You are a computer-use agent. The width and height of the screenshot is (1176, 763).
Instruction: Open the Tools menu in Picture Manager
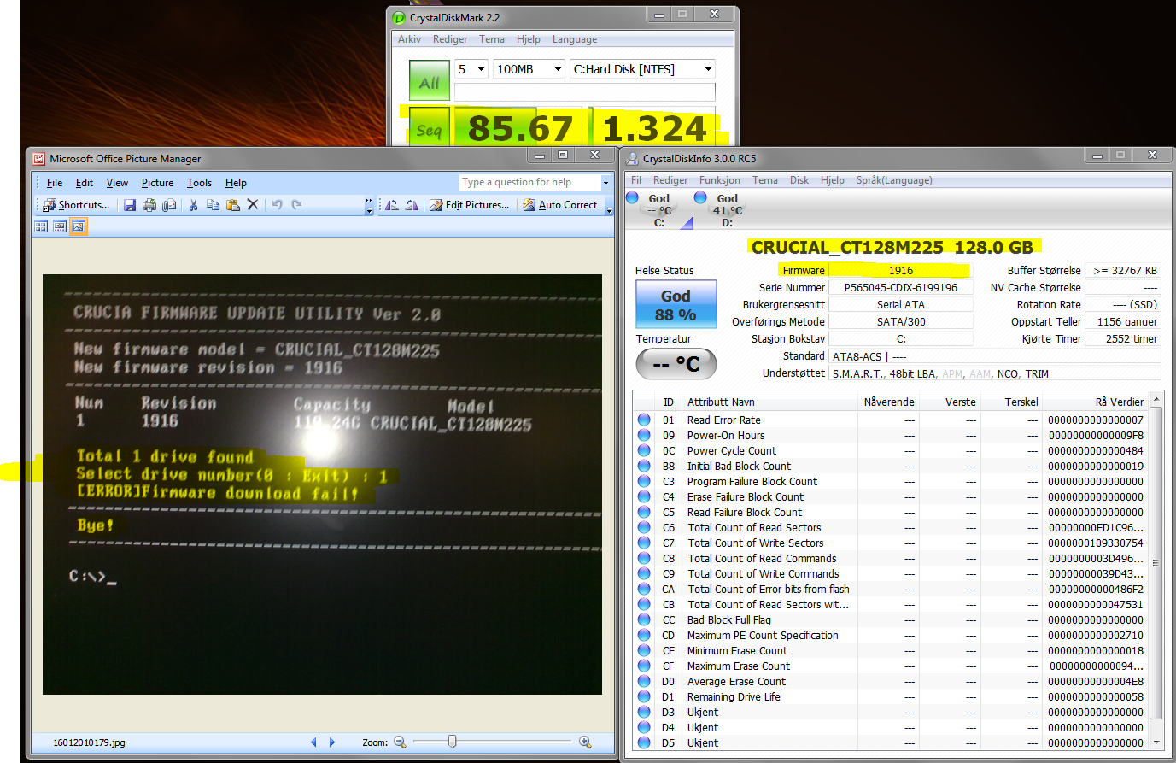pos(199,183)
